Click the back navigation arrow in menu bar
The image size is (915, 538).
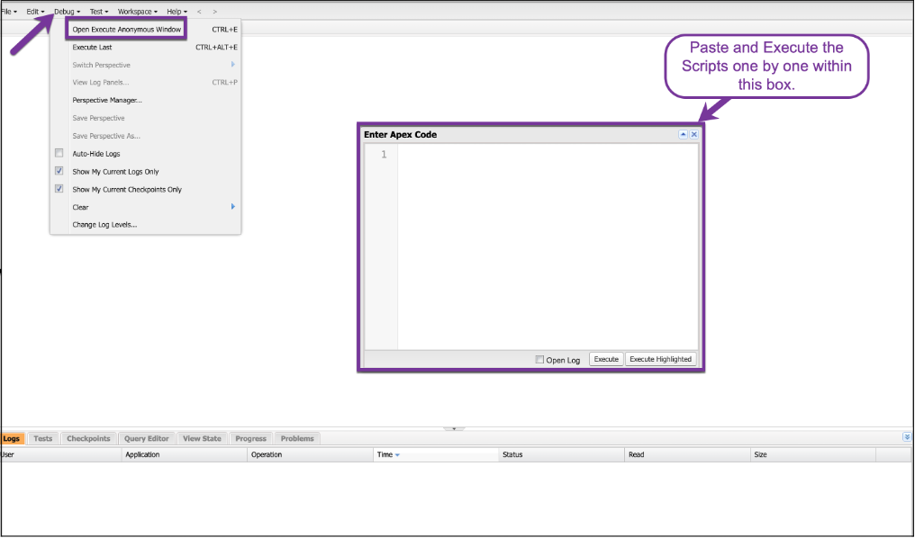click(x=198, y=12)
